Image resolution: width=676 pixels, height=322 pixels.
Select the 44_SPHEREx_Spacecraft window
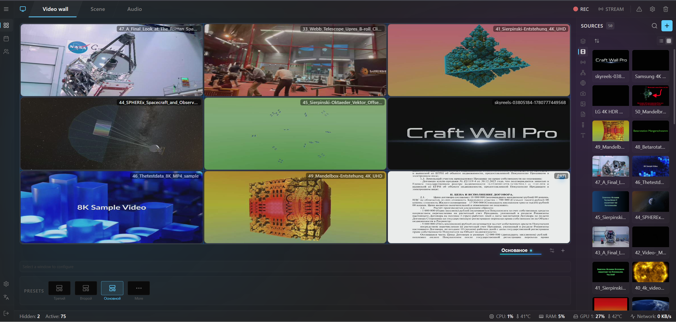pos(112,134)
